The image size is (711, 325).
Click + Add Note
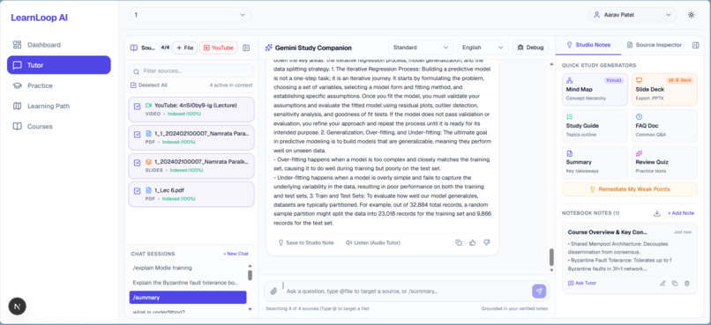(x=681, y=213)
